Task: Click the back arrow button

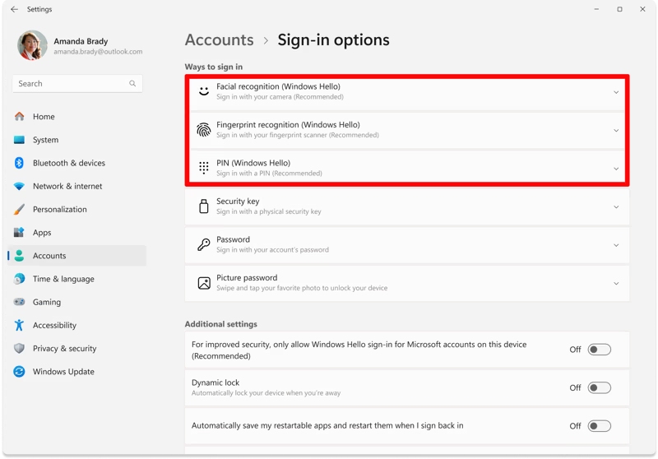Action: pos(14,10)
